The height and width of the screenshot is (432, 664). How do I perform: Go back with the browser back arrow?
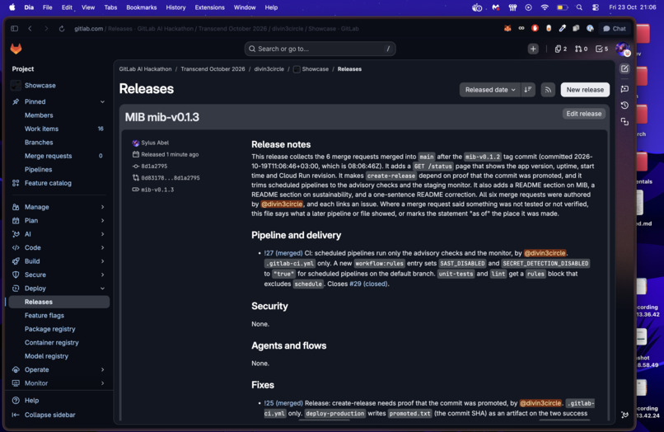pyautogui.click(x=30, y=28)
